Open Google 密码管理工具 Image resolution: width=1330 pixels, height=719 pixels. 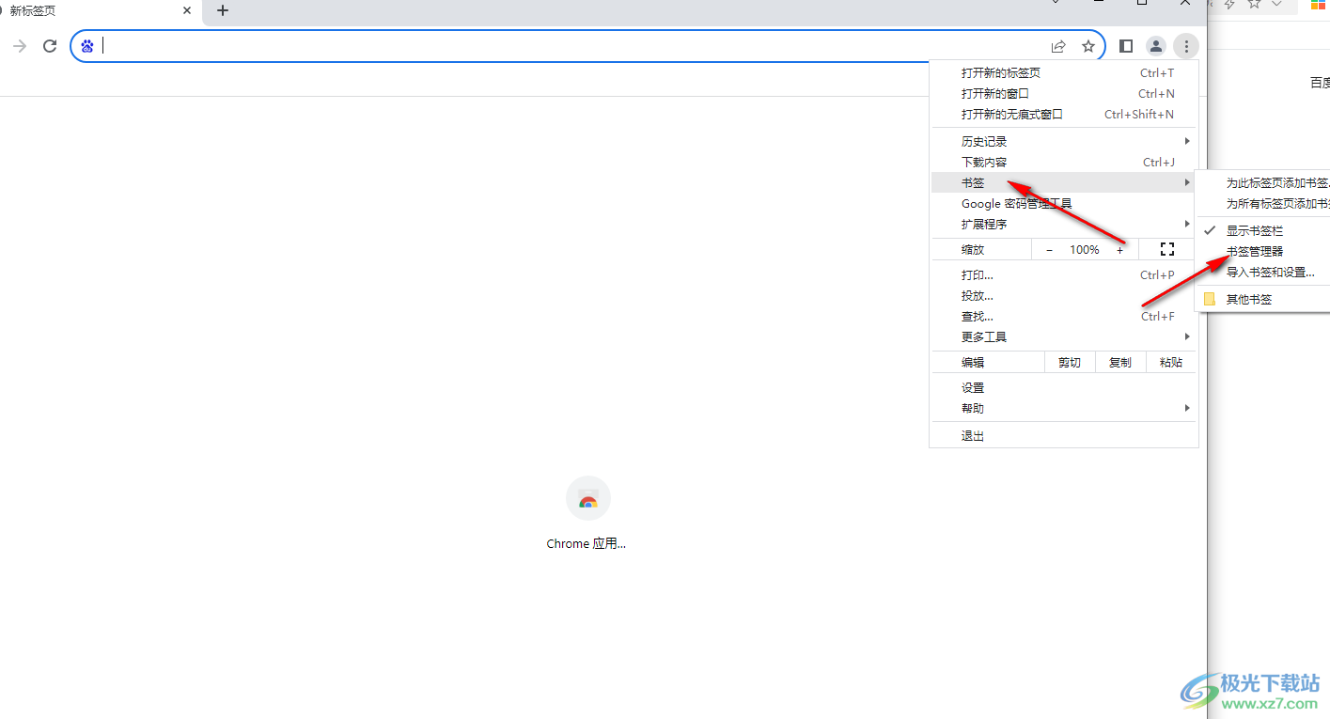pos(1064,203)
